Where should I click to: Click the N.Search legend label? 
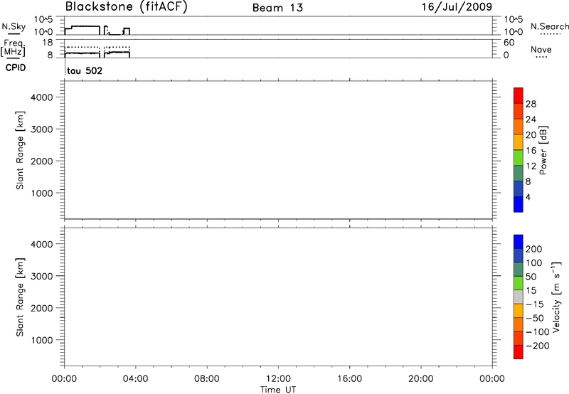[549, 26]
